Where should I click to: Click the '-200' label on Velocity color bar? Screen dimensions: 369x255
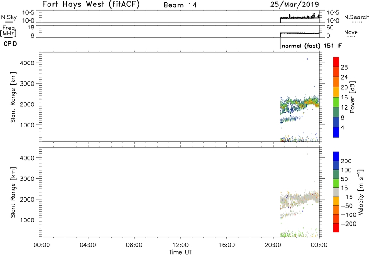tap(349, 224)
